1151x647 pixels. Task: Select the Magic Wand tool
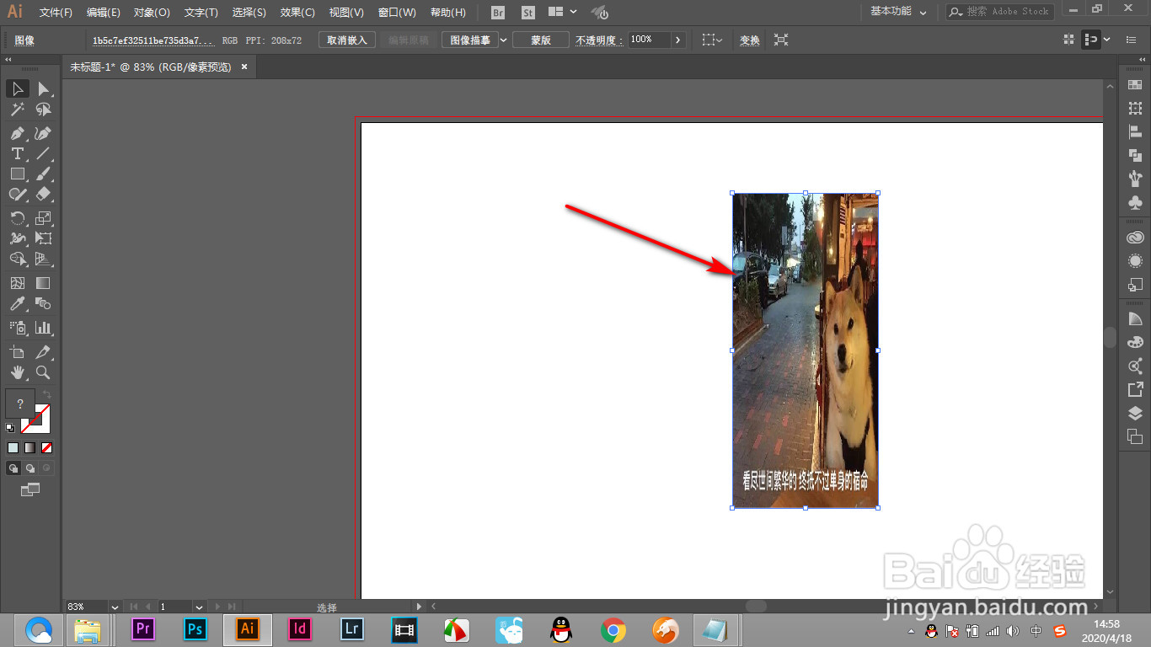point(17,110)
